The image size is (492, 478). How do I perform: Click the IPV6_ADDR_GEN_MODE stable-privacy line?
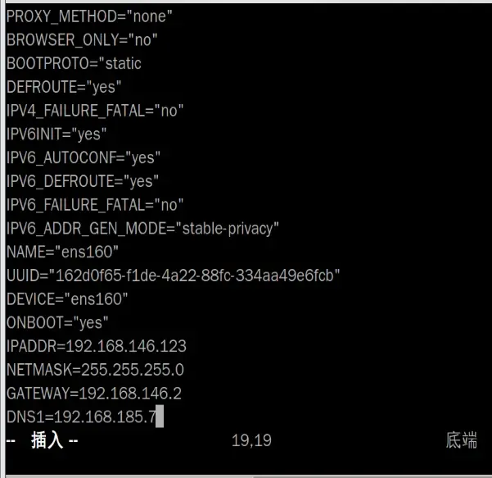(x=143, y=227)
